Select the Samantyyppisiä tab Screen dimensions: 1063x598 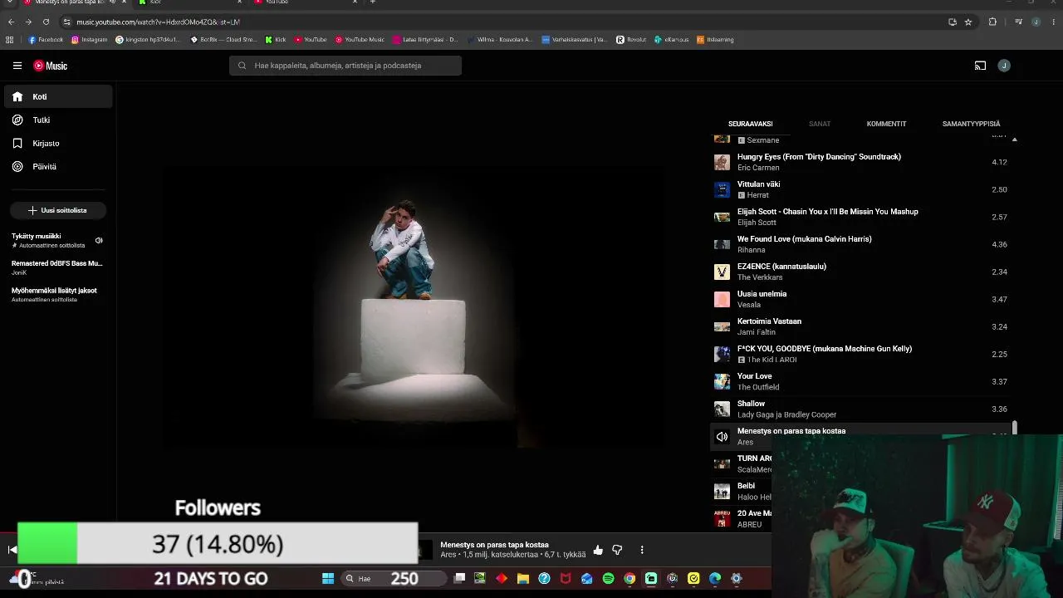click(x=971, y=124)
